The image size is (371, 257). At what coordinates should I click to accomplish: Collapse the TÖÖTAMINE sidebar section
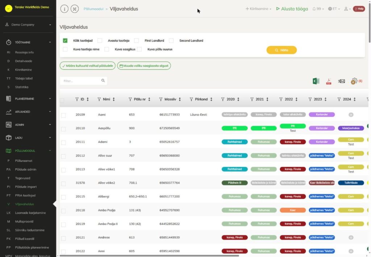28,42
